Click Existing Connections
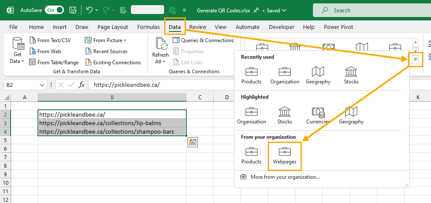This screenshot has width=431, height=203. (113, 62)
